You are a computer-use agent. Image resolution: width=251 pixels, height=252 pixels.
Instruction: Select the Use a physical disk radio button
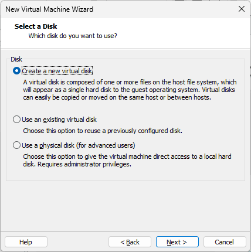(16, 145)
